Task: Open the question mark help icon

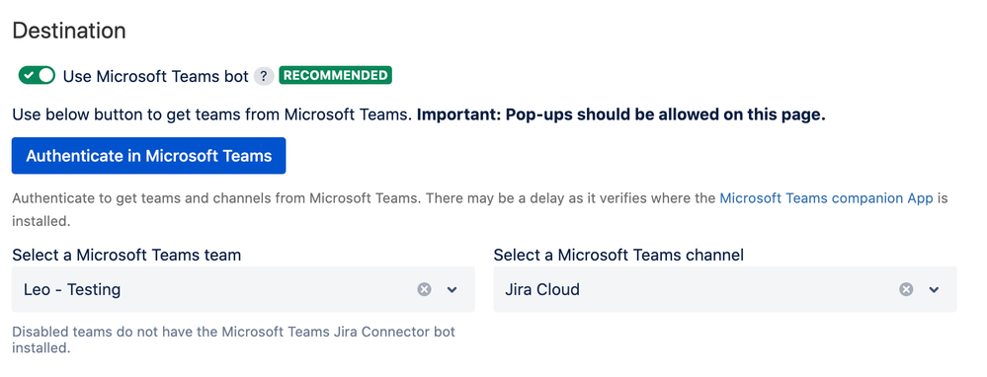Action: pos(264,77)
